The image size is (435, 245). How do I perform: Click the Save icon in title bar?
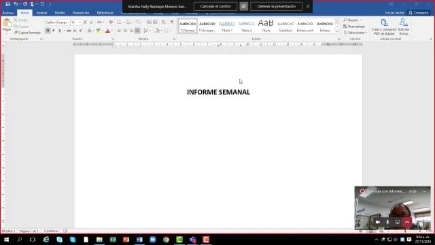(x=7, y=4)
